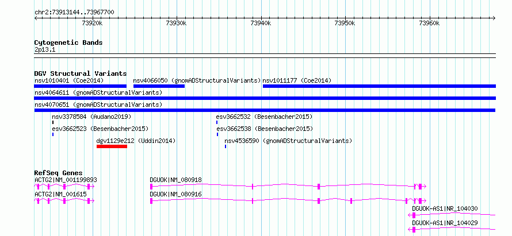512x236 pixels.
Task: Open the DGUOK|NM_080916 gene label
Action: pos(175,194)
